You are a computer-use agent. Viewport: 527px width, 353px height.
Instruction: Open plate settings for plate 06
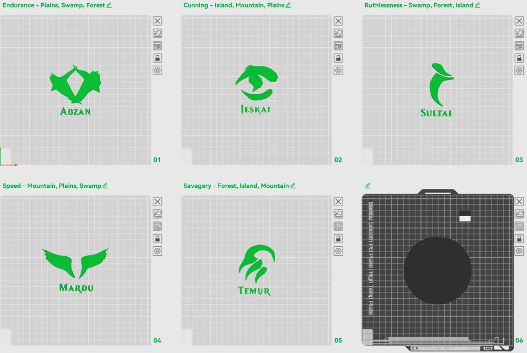[x=519, y=251]
